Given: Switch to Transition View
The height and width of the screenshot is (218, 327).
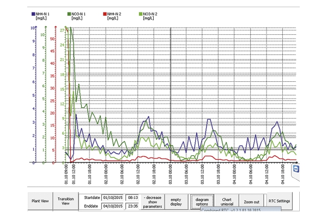Looking at the screenshot, I should point(66,201).
